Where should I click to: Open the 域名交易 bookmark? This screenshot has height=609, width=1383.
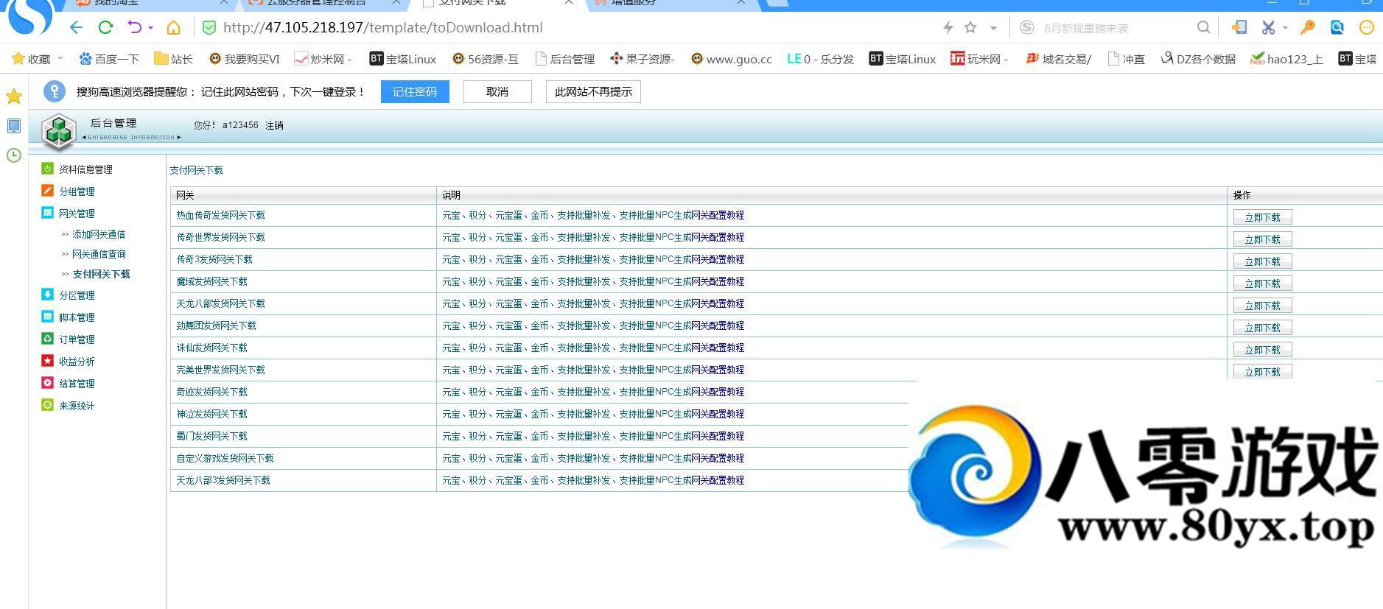(x=1058, y=59)
